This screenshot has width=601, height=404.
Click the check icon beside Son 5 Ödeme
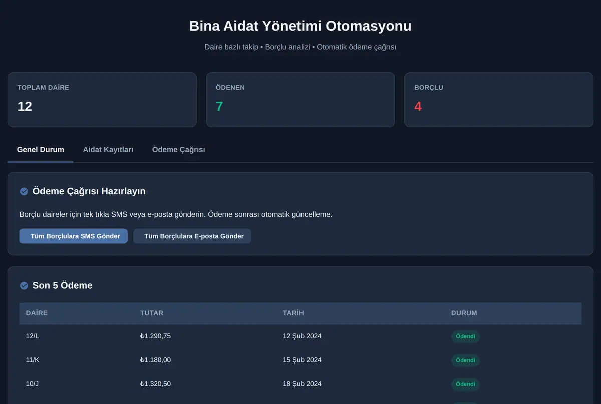(x=24, y=285)
